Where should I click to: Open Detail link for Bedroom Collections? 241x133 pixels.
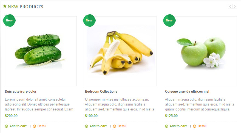coord(122,126)
